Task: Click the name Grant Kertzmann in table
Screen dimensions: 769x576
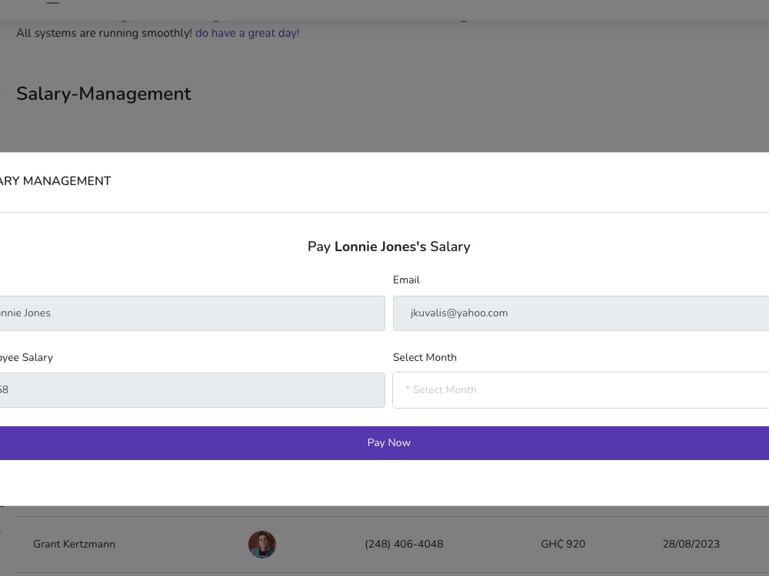Action: pos(74,545)
